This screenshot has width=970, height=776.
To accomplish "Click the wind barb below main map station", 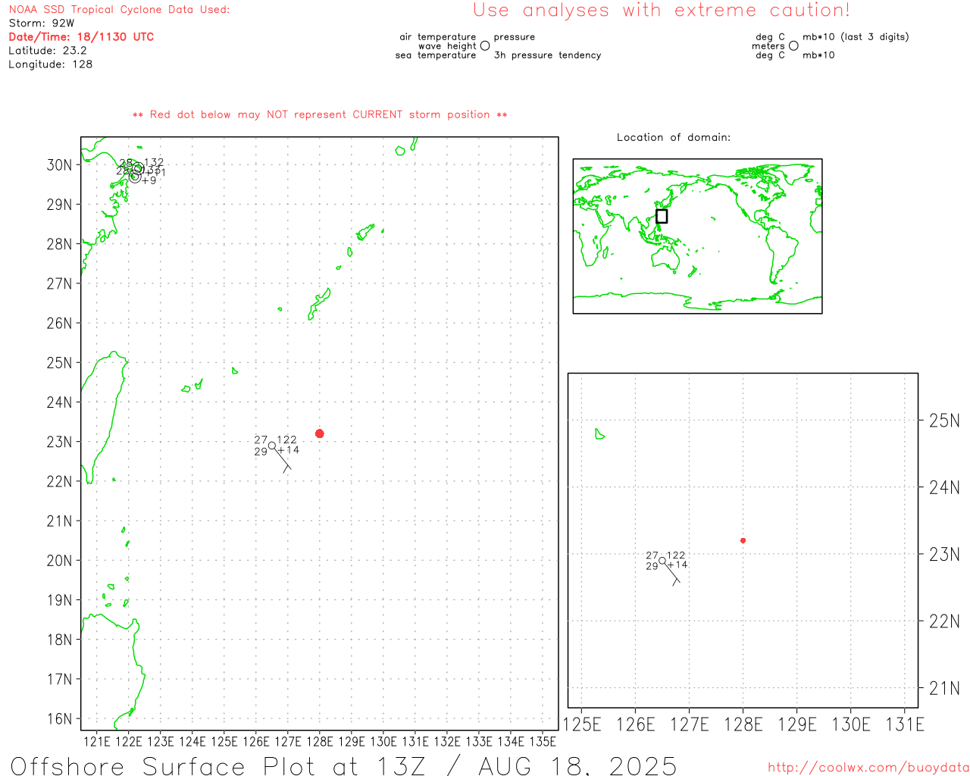I will [x=282, y=459].
